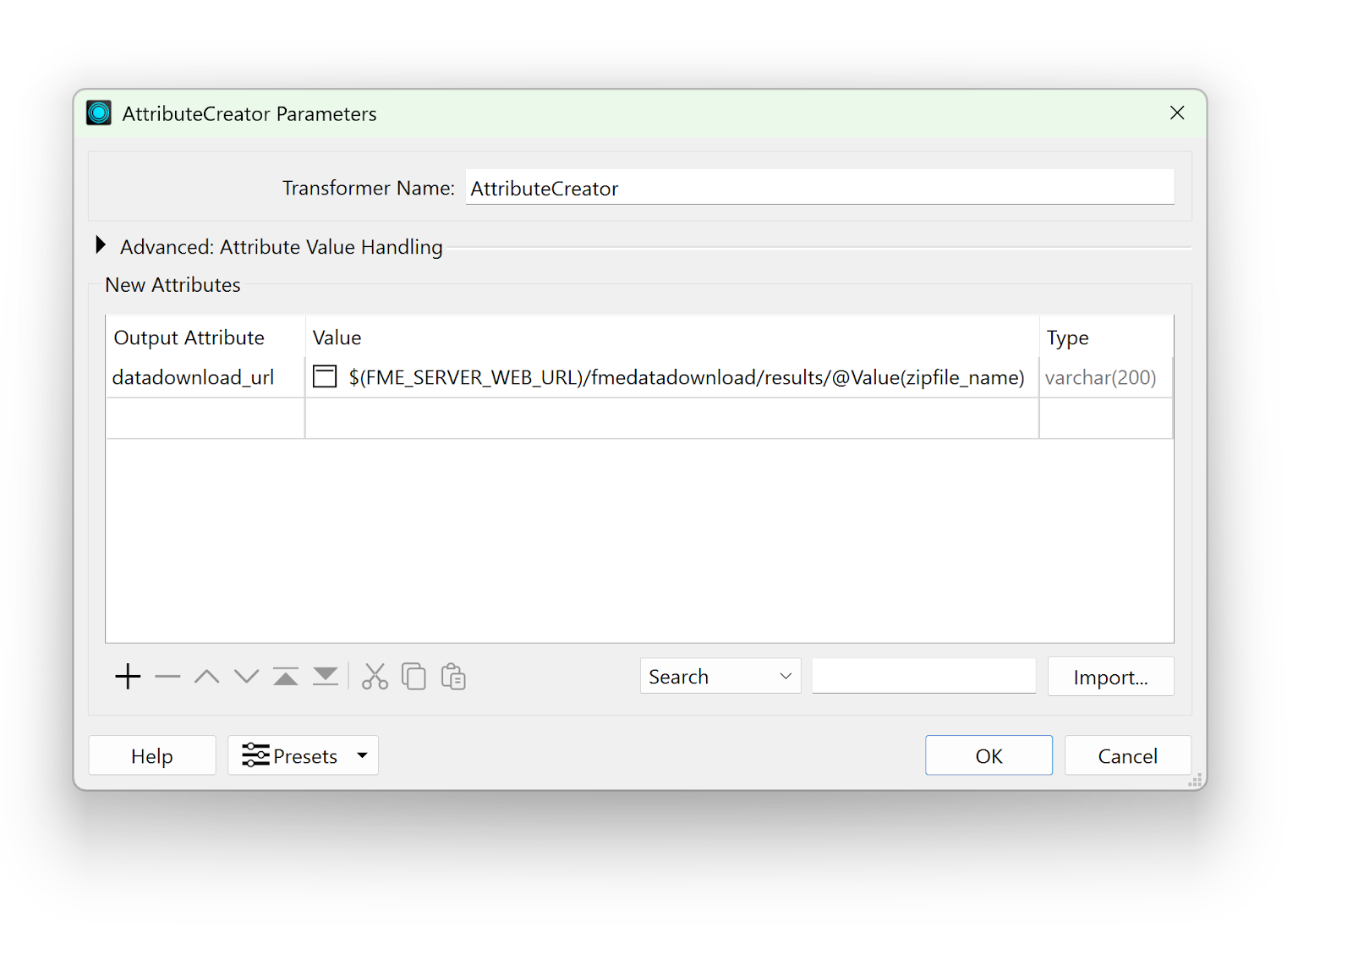Click the Help button
The height and width of the screenshot is (955, 1353).
pos(152,755)
